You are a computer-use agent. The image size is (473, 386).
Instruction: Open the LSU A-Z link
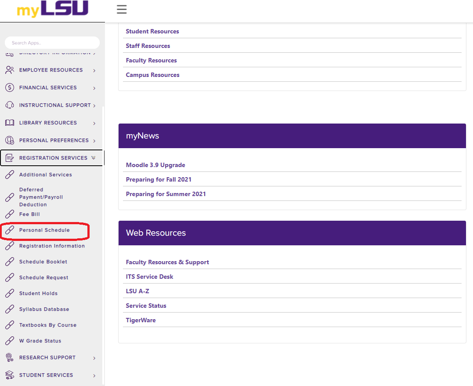click(x=137, y=291)
